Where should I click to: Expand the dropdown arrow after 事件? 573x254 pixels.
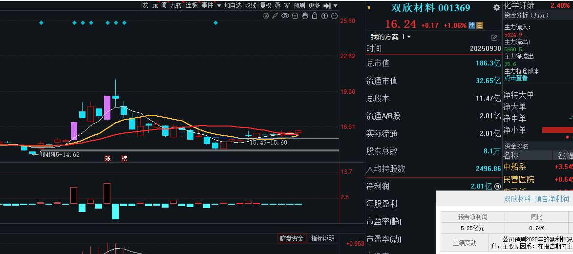pyautogui.click(x=219, y=5)
